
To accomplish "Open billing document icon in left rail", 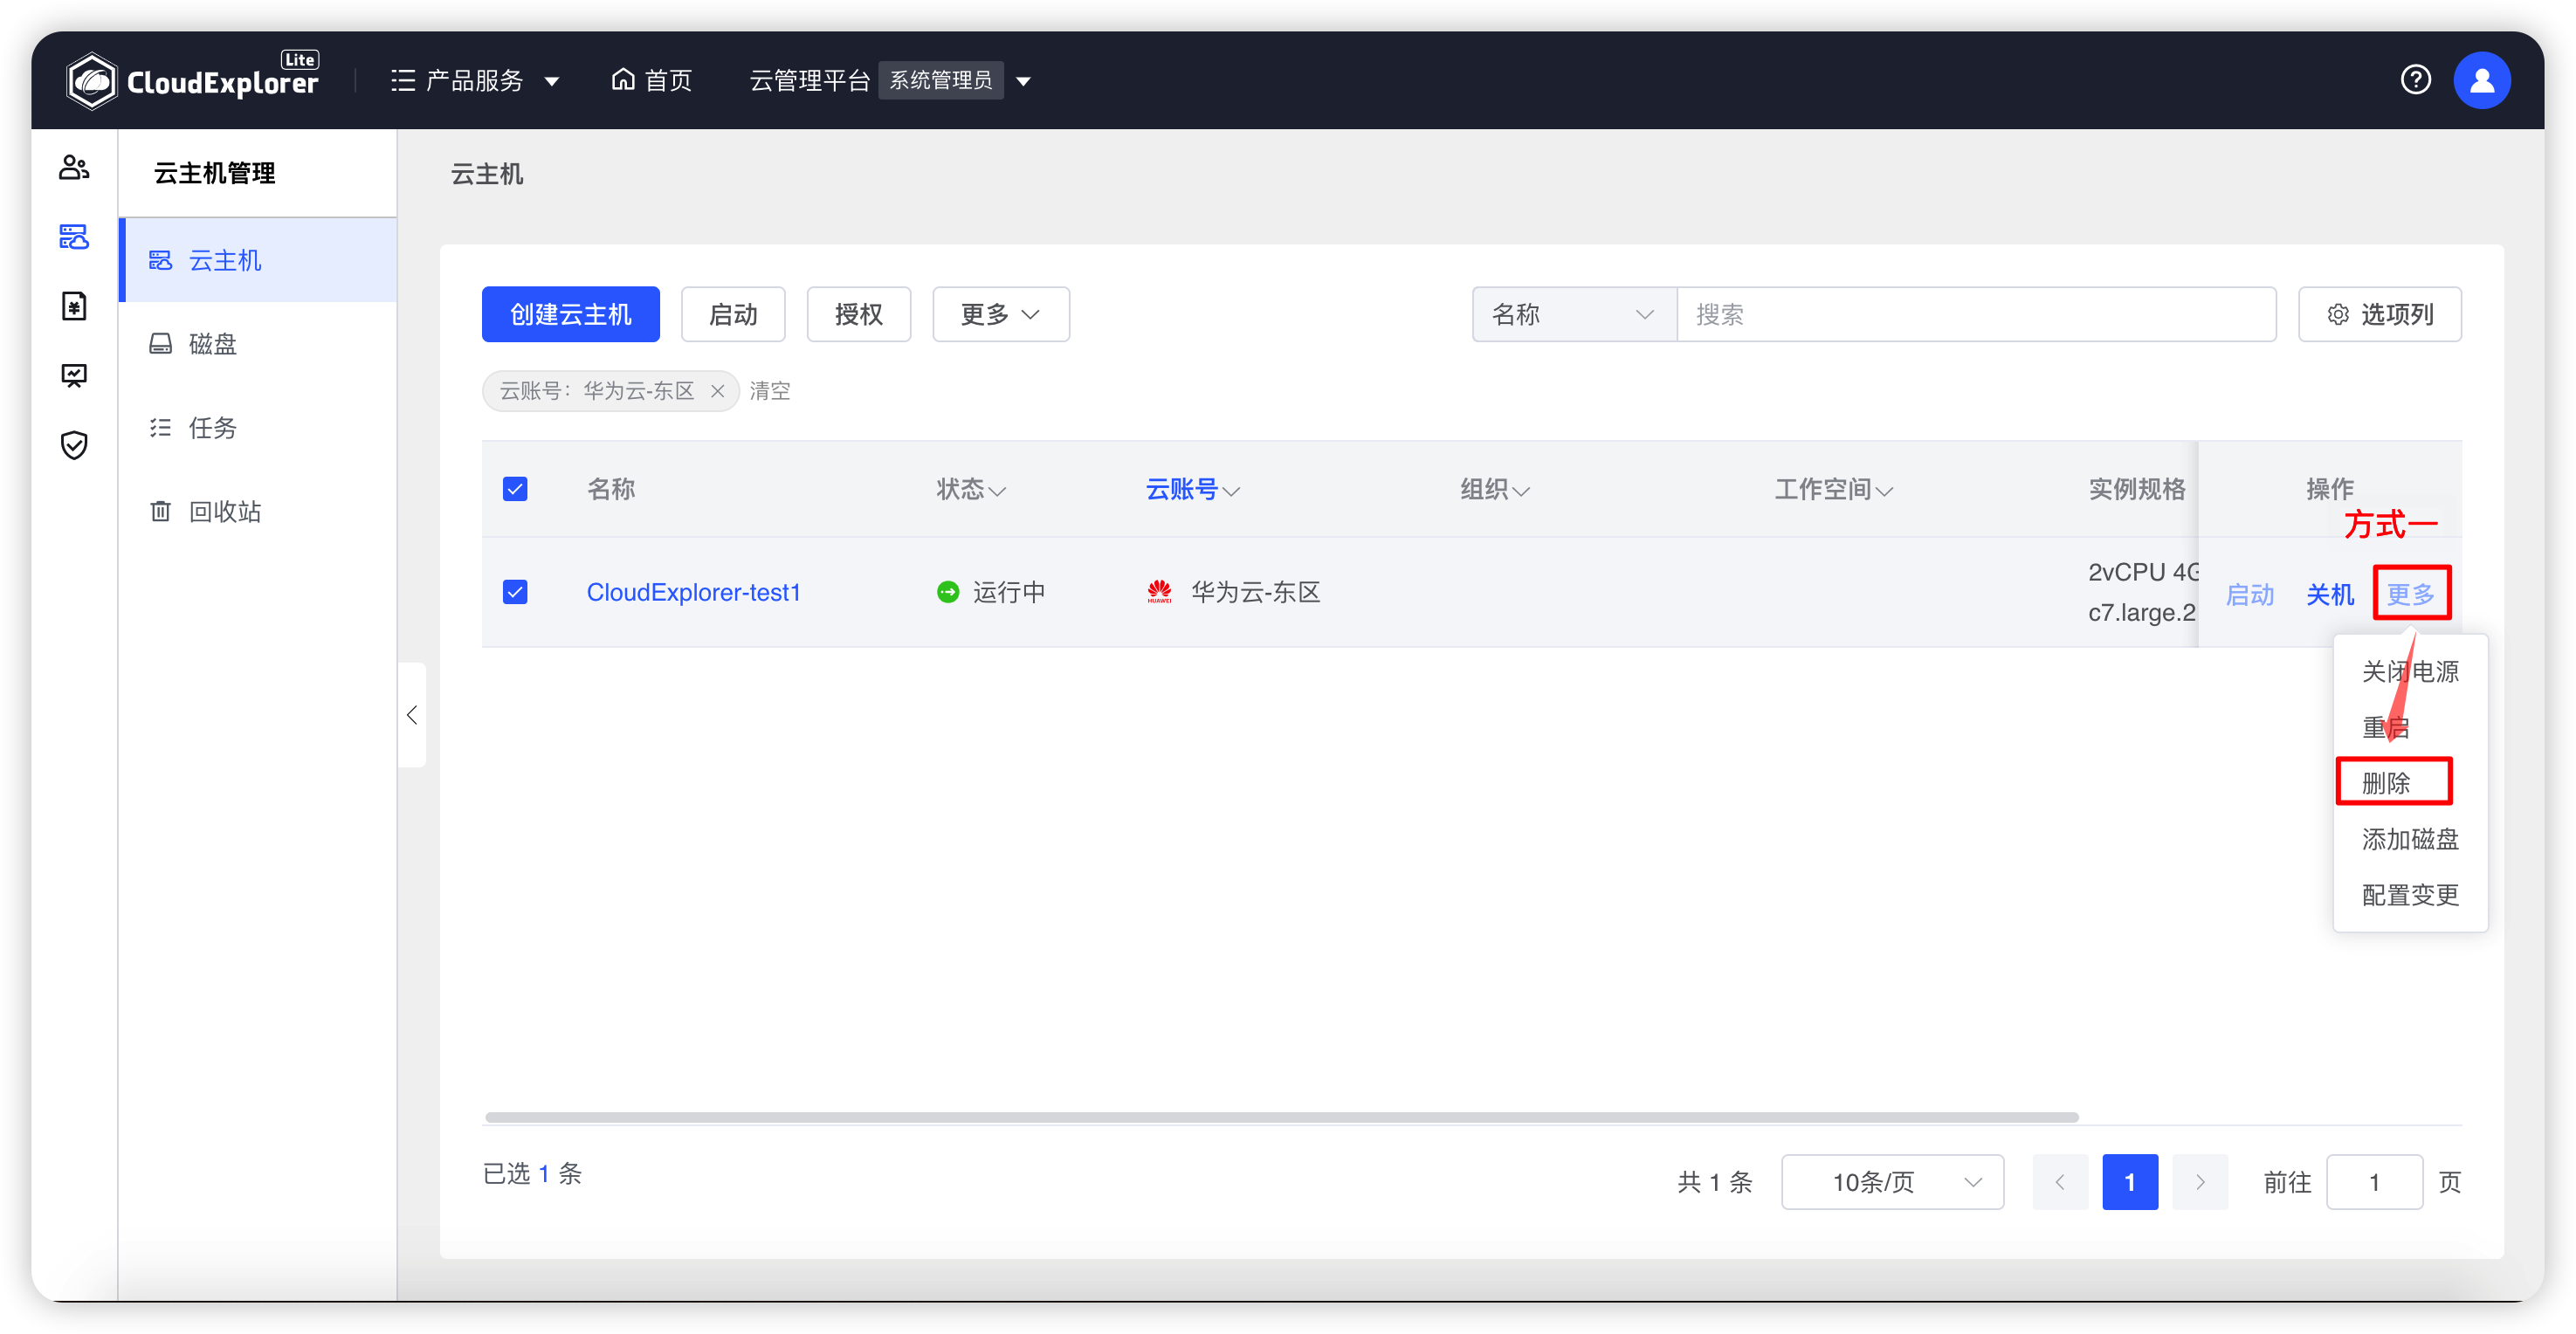I will [74, 306].
